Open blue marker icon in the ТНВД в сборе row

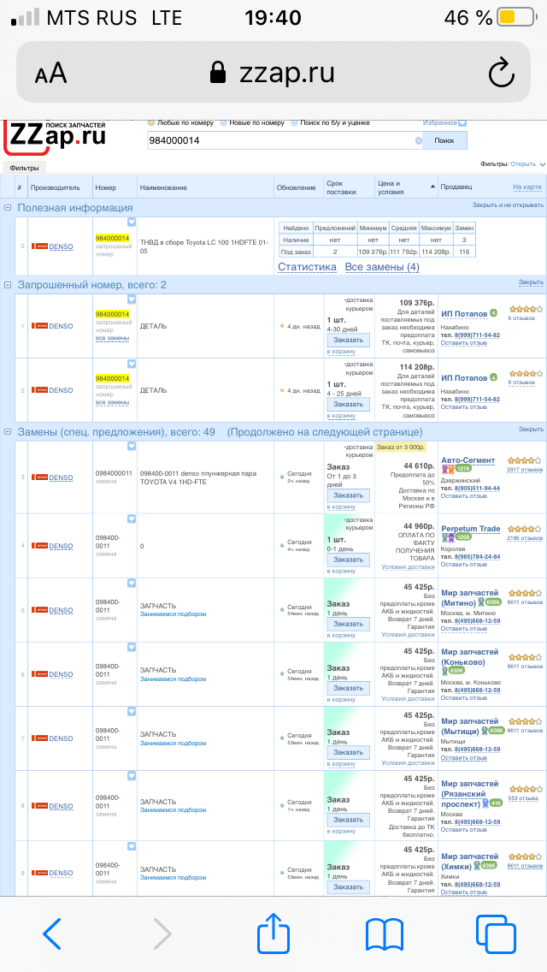[x=132, y=222]
